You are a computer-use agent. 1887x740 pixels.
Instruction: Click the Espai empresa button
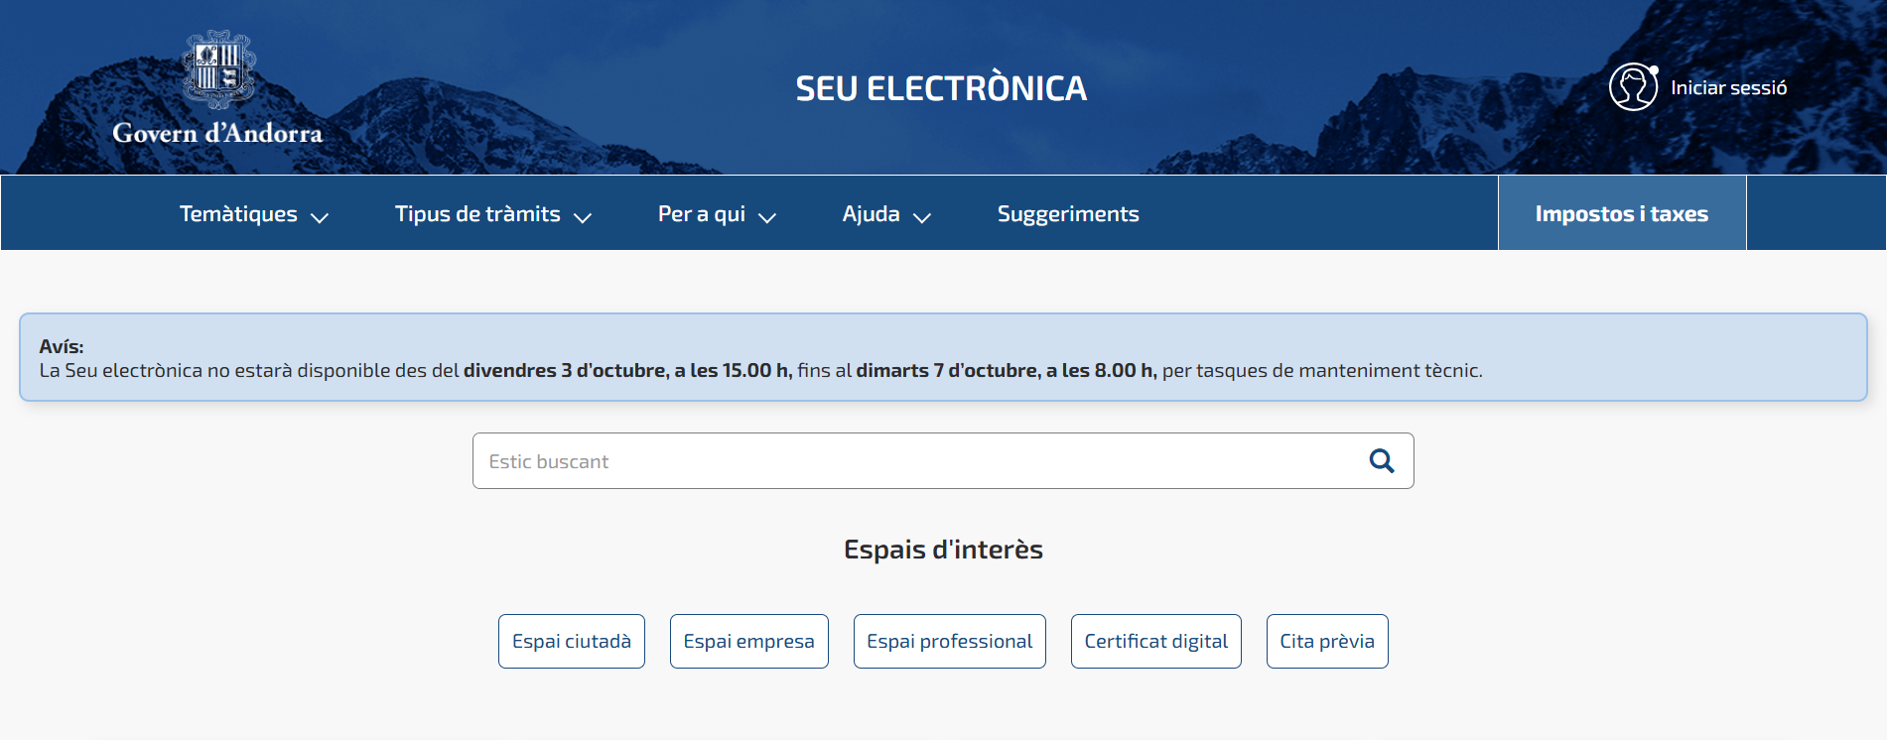point(748,642)
